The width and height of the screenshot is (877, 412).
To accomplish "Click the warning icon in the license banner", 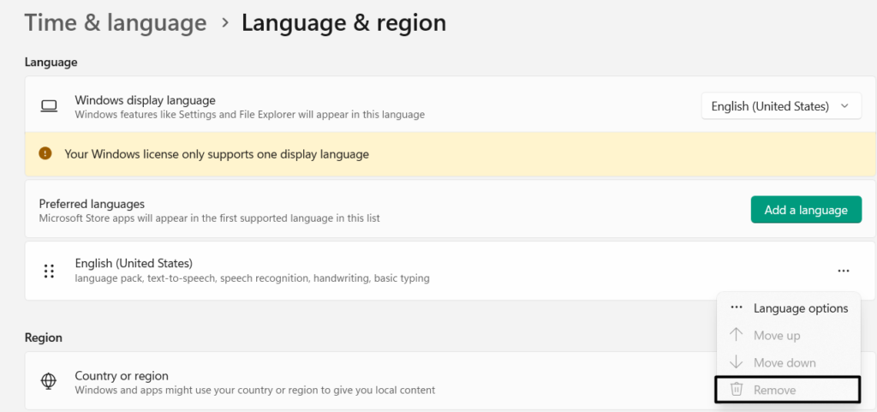I will point(45,154).
